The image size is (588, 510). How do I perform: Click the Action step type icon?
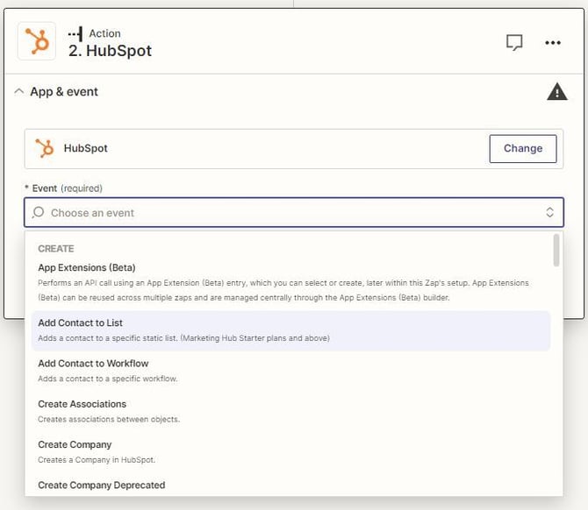75,34
